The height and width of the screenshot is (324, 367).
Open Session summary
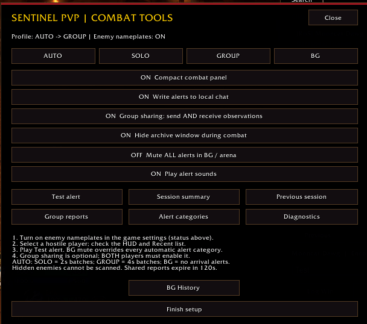184,197
